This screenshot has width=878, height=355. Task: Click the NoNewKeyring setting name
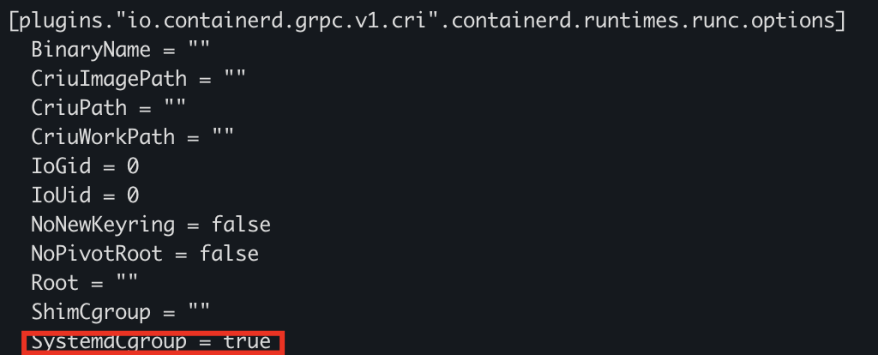point(103,225)
